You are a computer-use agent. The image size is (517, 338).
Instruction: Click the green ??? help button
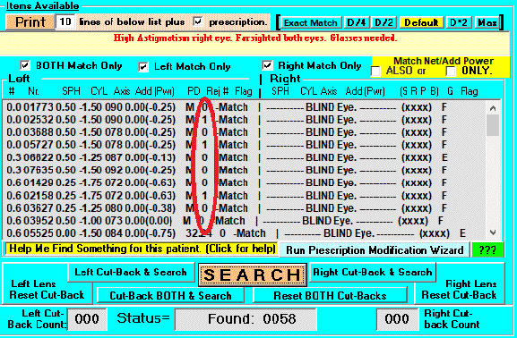[x=487, y=250]
